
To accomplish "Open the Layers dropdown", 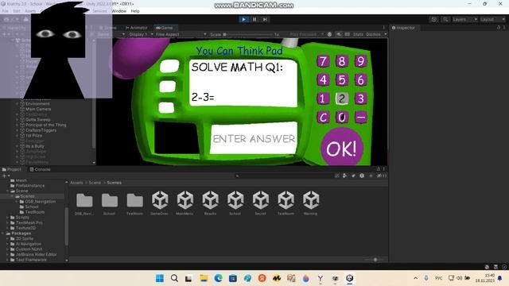I will (x=464, y=19).
